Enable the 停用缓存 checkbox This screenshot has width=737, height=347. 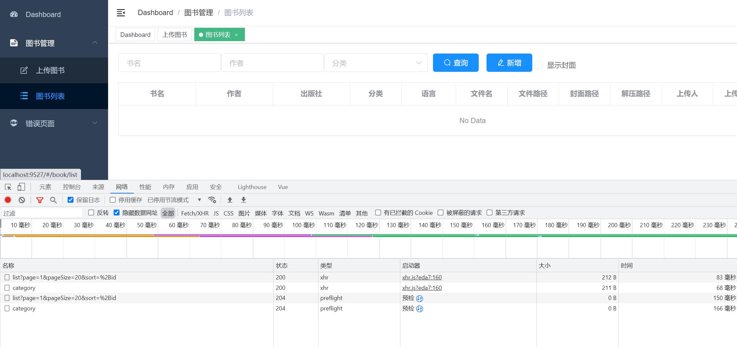(113, 200)
